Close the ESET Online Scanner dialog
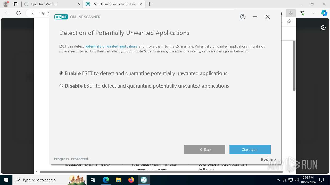 pyautogui.click(x=268, y=17)
